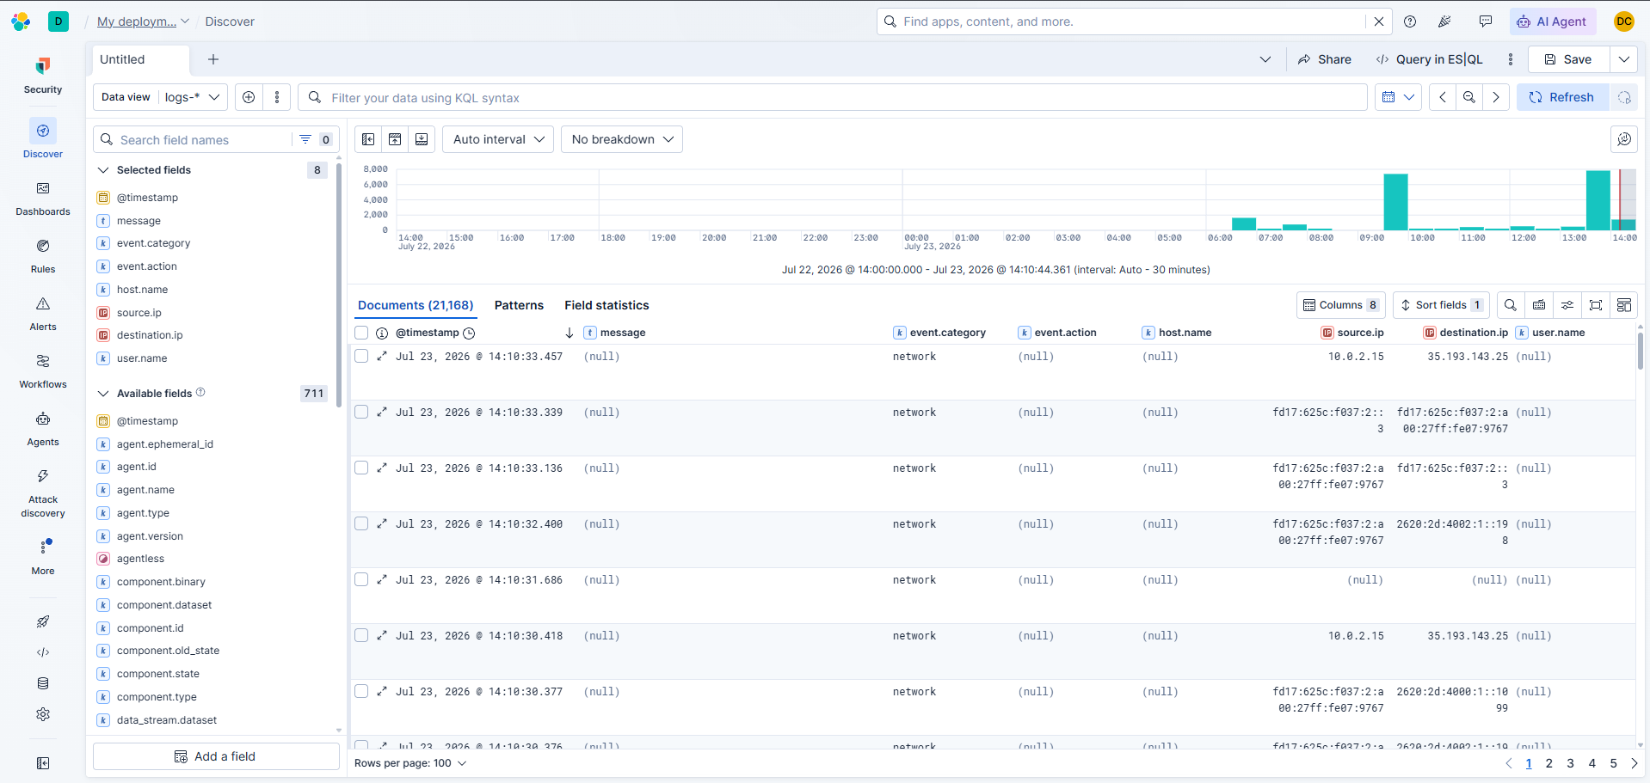Select row with timestamp 14:10:30.418
The height and width of the screenshot is (783, 1650).
point(361,635)
